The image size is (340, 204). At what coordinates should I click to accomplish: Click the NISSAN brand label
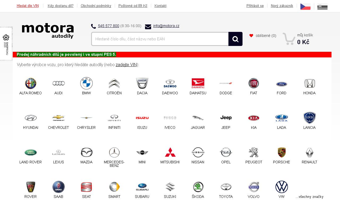tap(198, 162)
